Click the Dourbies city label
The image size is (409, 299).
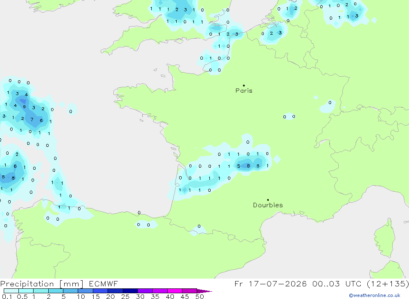coord(268,205)
